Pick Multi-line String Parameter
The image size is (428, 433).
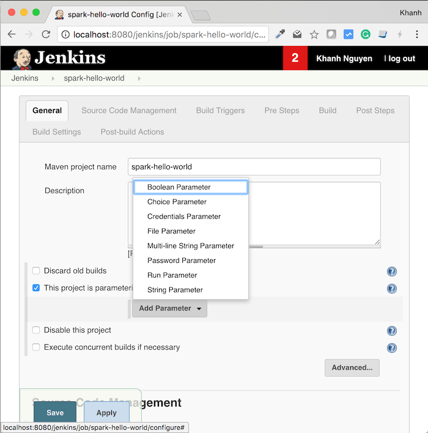191,246
